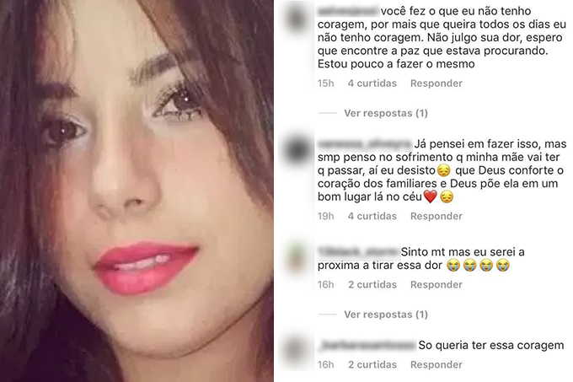
Task: Open avatar beside 'Já pensei em fazer isso' comment
Action: pos(296,150)
